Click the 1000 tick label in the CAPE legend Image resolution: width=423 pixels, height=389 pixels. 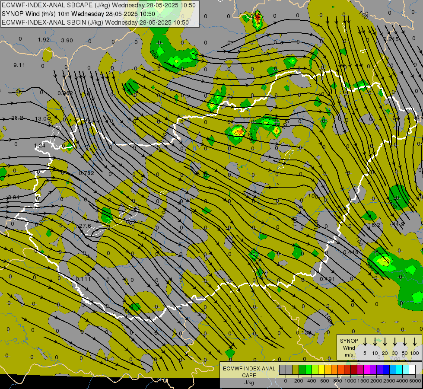[x=350, y=381]
